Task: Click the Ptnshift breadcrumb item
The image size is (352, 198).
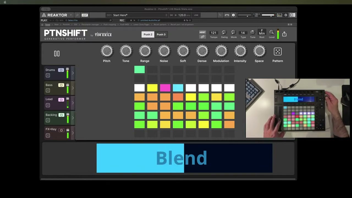Action: pyautogui.click(x=66, y=24)
